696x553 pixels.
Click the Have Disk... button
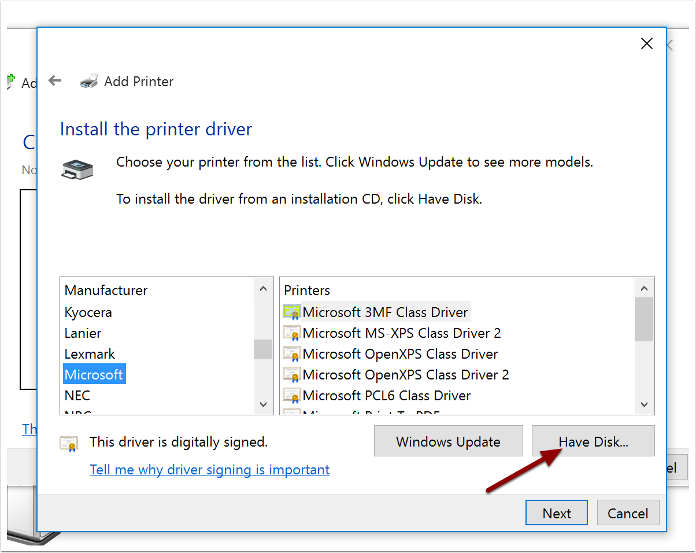593,441
